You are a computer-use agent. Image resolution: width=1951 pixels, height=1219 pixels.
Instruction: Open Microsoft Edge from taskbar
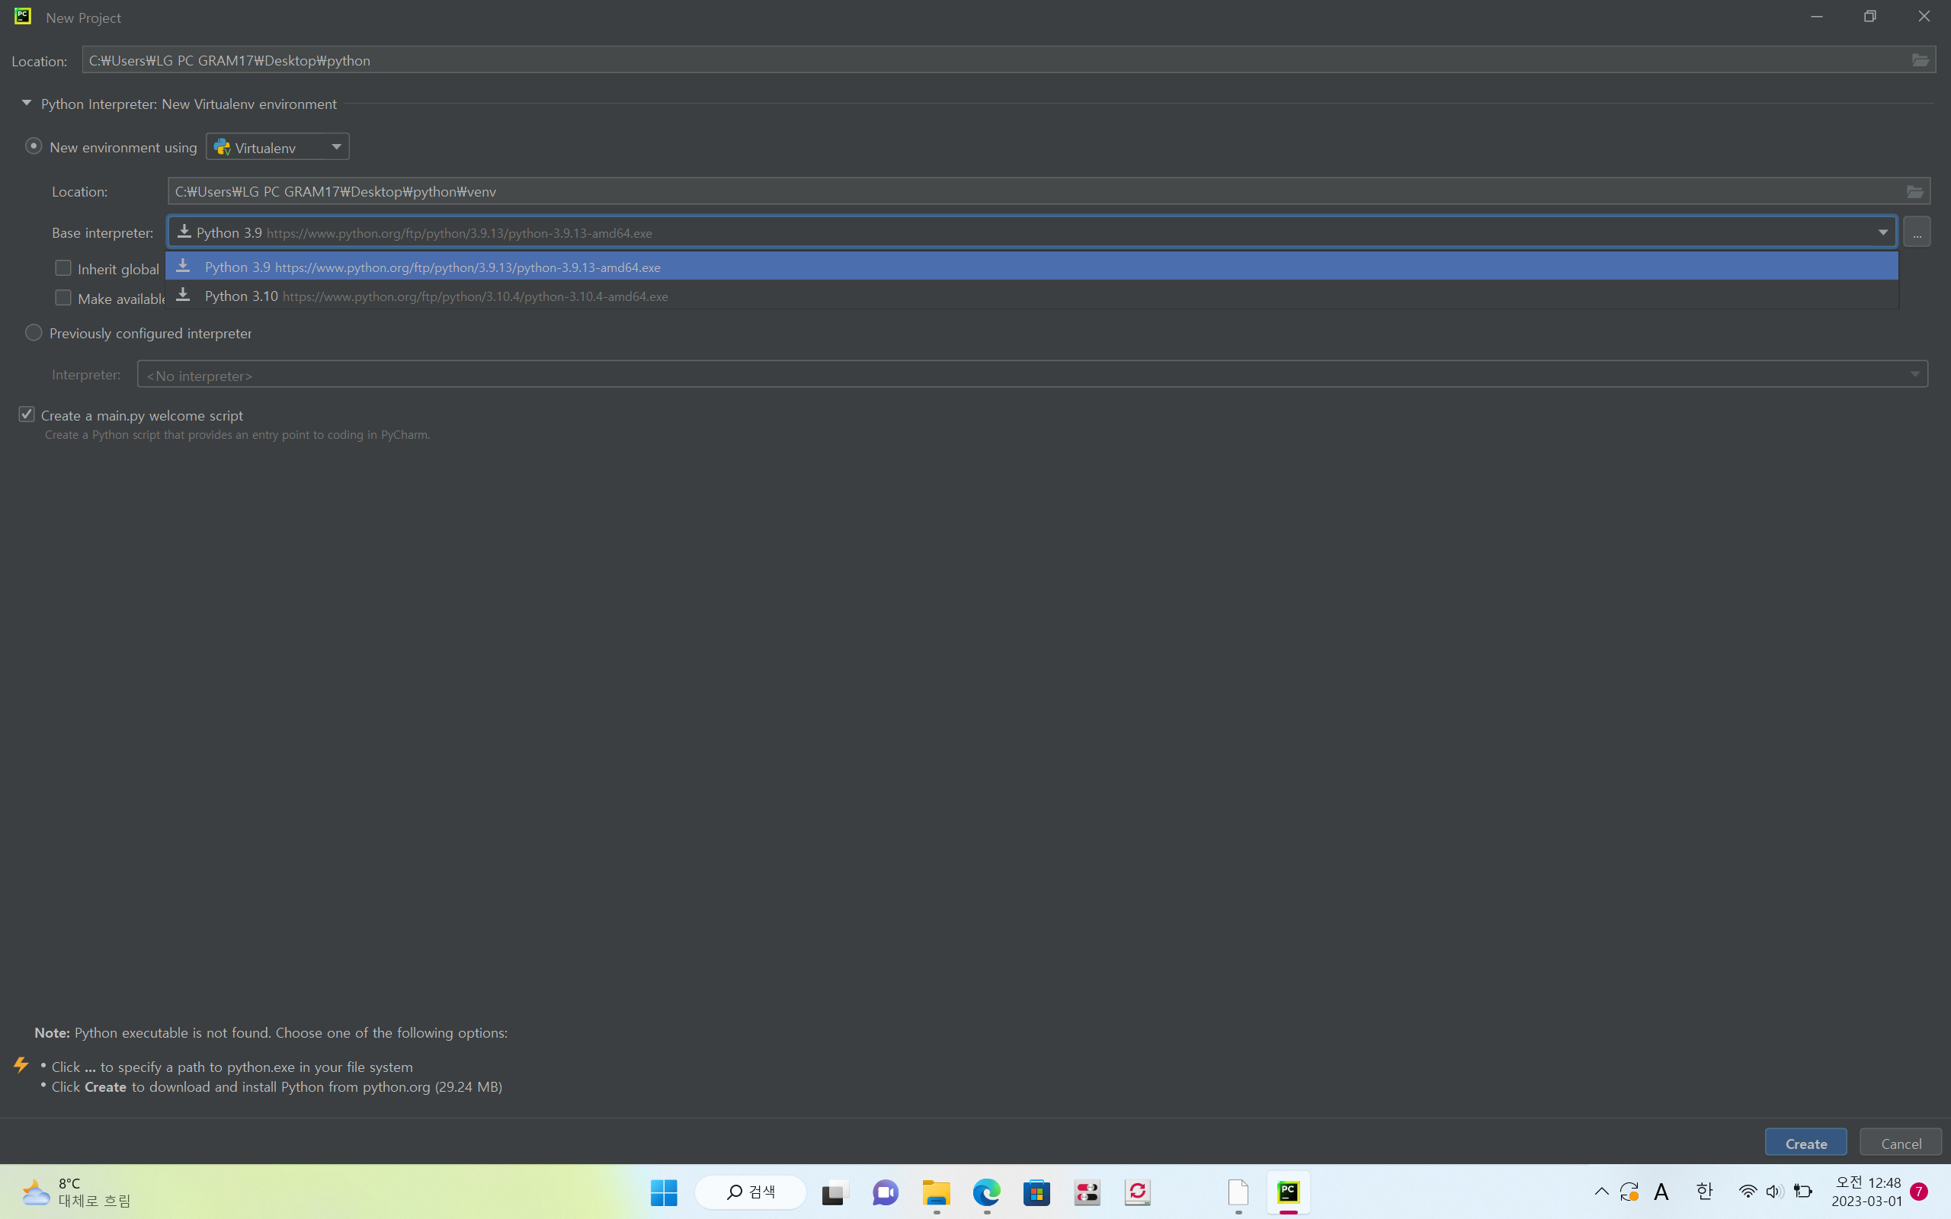(986, 1192)
